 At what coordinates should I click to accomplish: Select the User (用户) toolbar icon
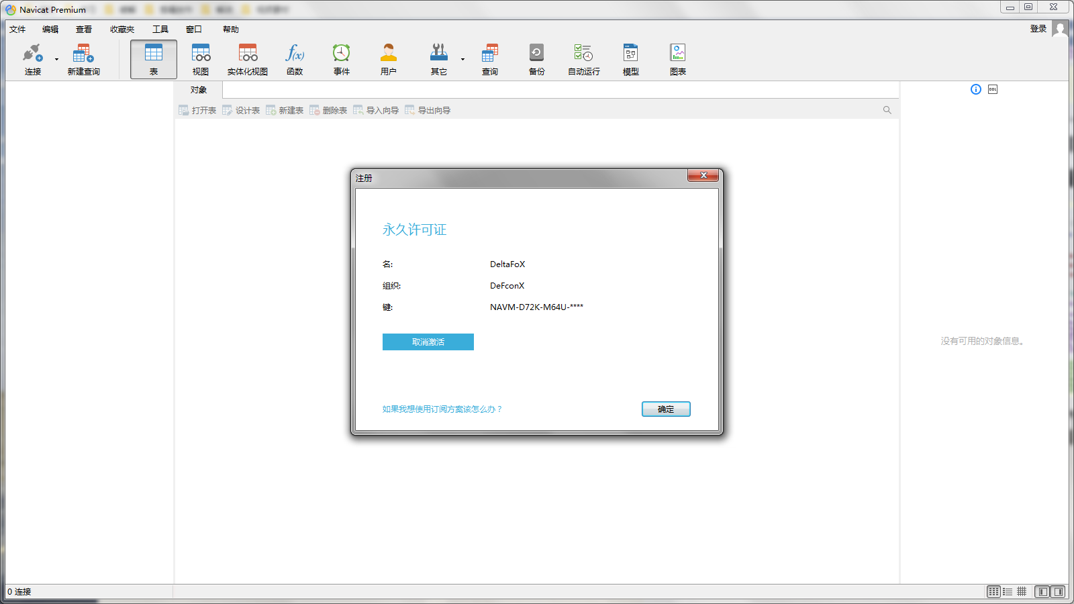pyautogui.click(x=389, y=60)
